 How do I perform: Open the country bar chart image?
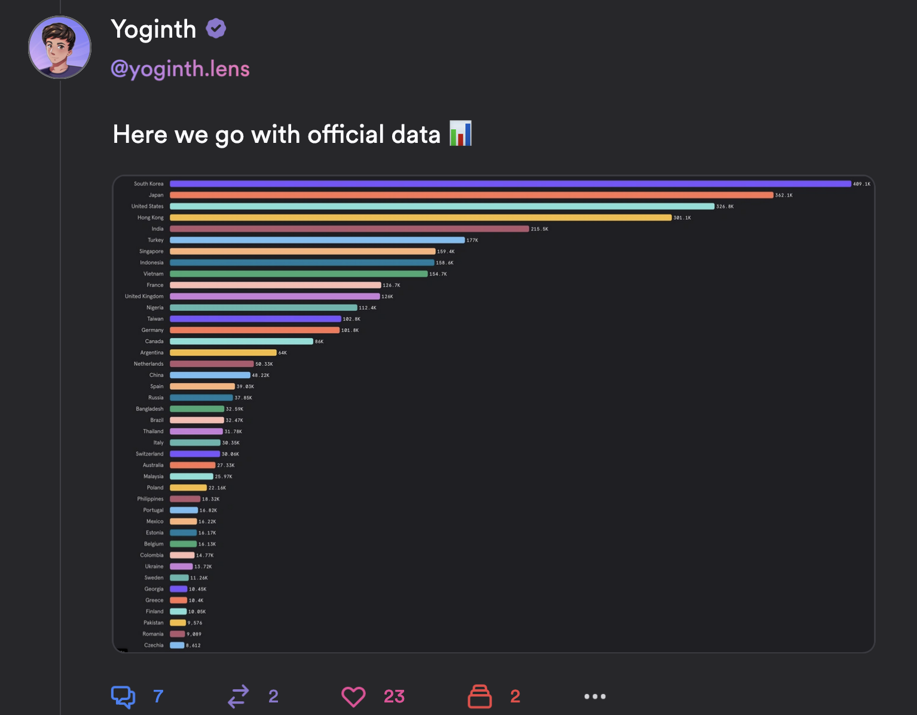pos(494,414)
